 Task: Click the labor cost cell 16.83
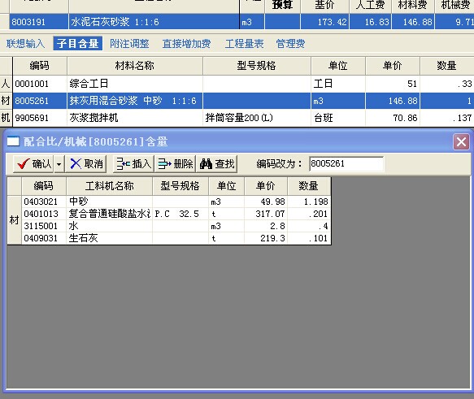pos(370,22)
